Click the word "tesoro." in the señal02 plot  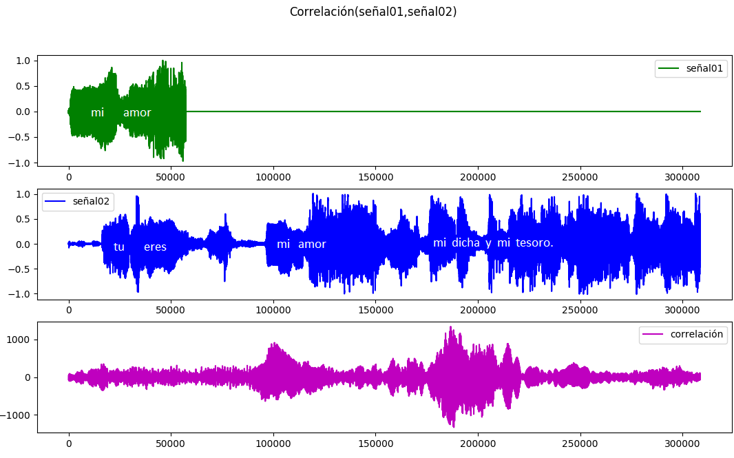click(534, 243)
